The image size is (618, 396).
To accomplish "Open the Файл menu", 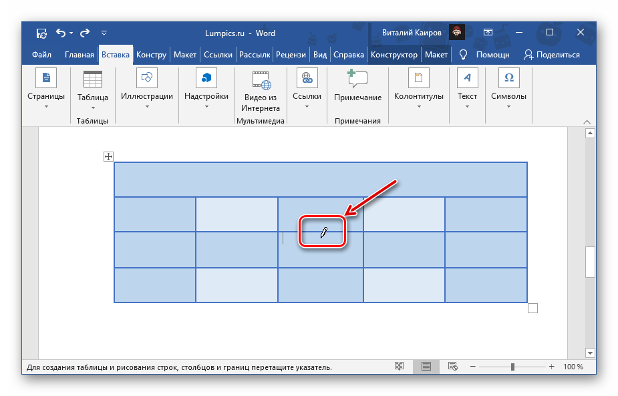I will click(x=41, y=55).
